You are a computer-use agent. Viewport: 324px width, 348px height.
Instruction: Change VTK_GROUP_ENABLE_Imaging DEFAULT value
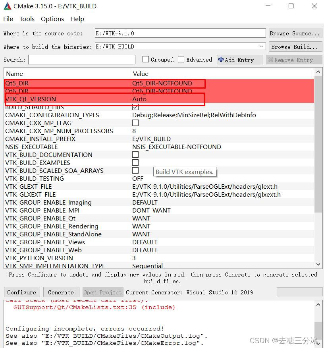(145, 203)
